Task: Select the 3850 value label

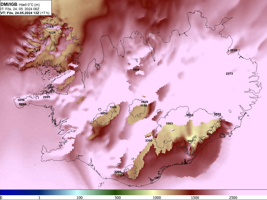Action: 104,113
